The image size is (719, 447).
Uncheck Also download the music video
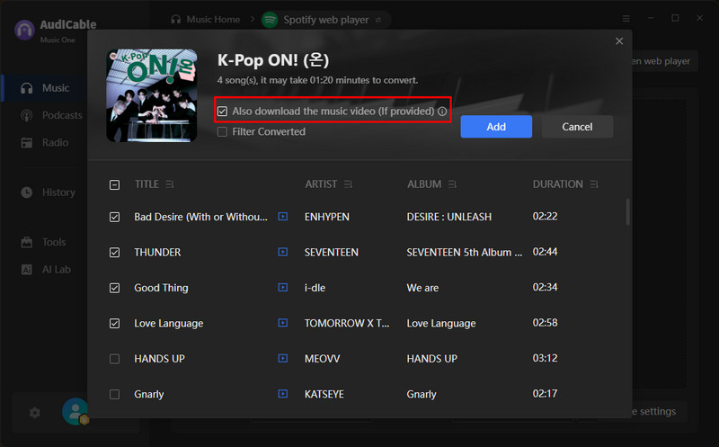click(222, 111)
